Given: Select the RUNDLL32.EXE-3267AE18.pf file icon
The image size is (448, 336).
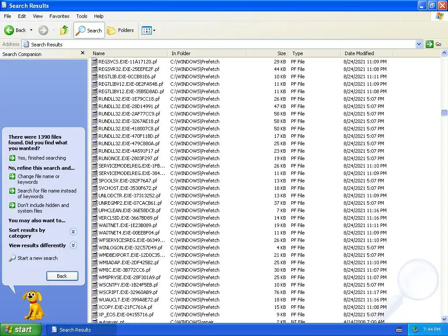Looking at the screenshot, I should 94,121.
